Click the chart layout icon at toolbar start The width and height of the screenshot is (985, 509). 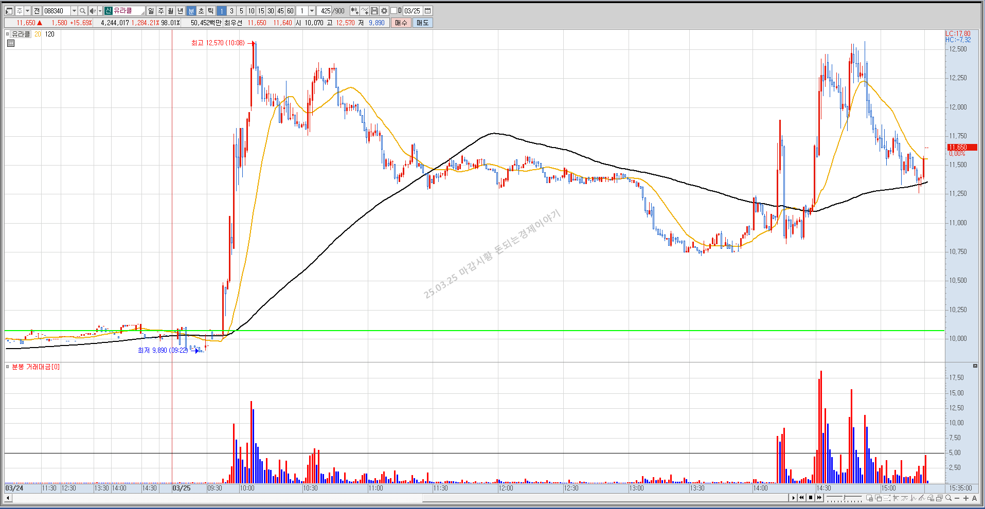click(9, 11)
